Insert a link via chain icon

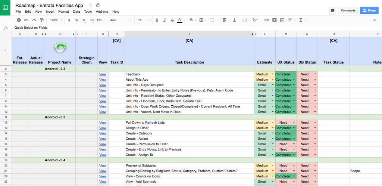[x=267, y=20]
